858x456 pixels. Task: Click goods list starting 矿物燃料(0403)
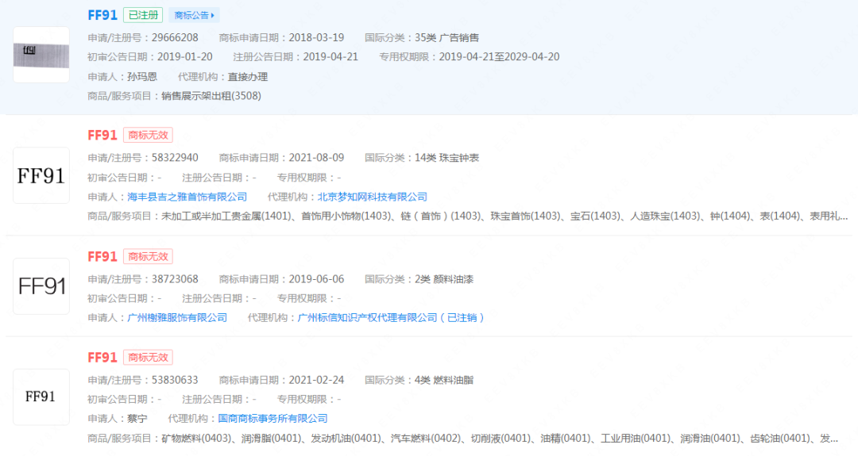pos(500,438)
